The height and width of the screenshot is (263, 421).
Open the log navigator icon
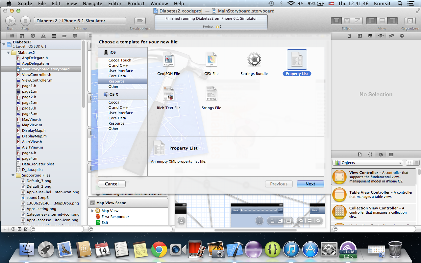pyautogui.click(x=75, y=36)
